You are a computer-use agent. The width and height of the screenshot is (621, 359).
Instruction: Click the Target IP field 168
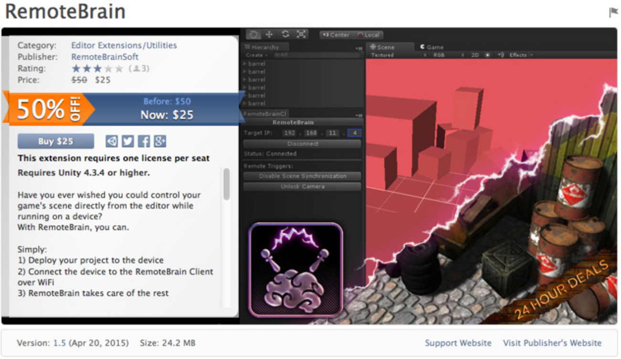click(x=311, y=133)
